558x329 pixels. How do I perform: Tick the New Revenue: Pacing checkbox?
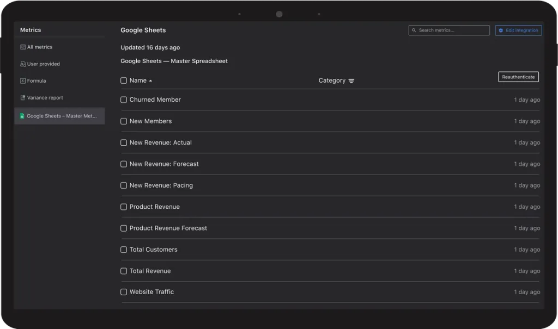[x=124, y=185]
